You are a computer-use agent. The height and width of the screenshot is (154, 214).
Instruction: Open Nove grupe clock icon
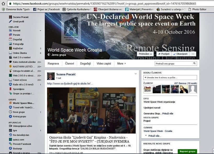point(10,112)
